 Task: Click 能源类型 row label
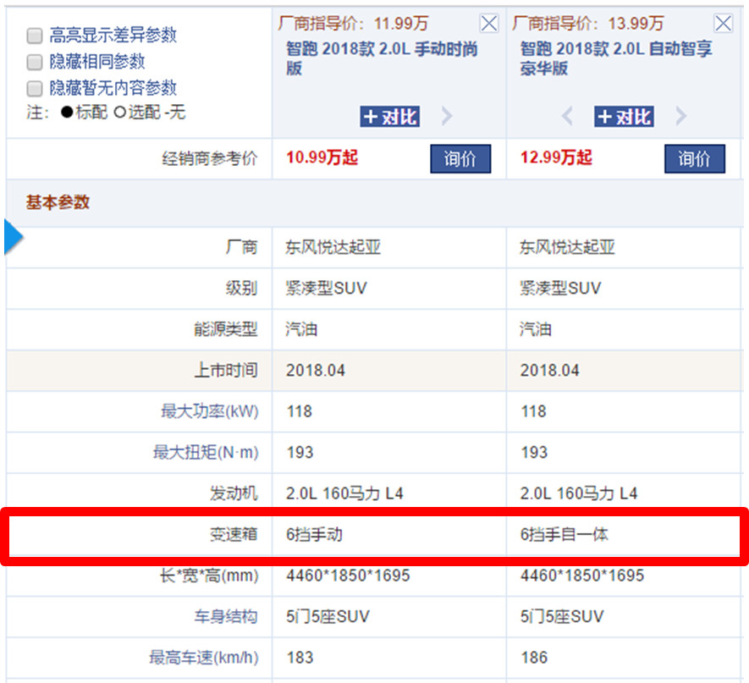tap(226, 329)
